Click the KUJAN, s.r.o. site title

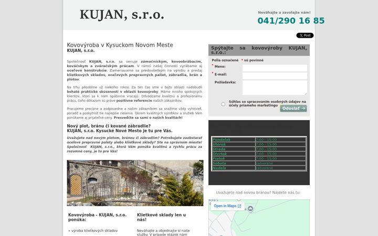click(x=122, y=15)
